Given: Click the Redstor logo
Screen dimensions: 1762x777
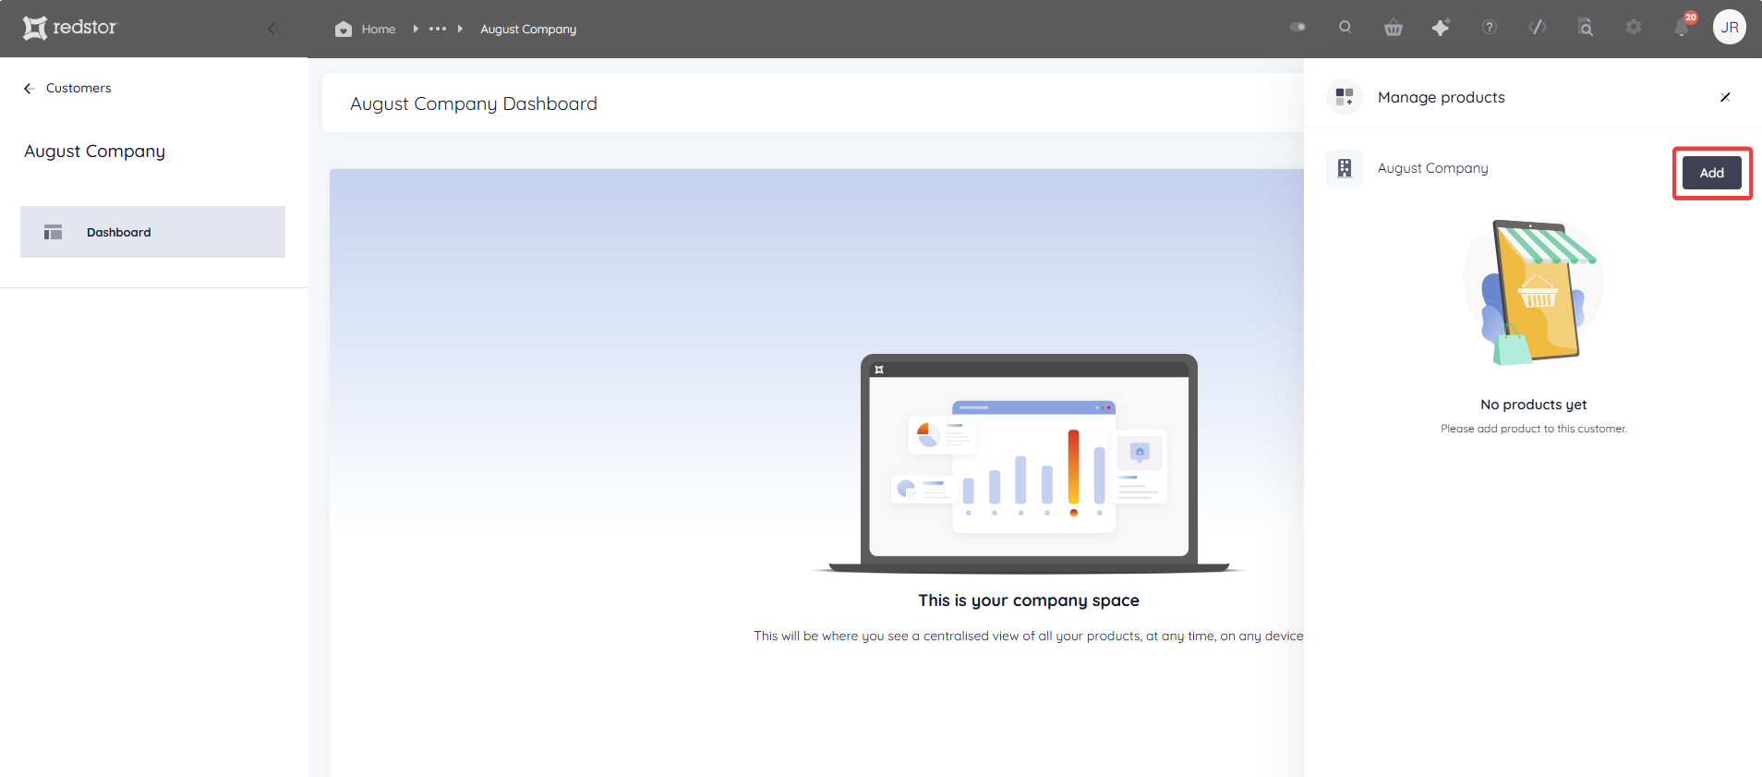Looking at the screenshot, I should click(x=70, y=28).
